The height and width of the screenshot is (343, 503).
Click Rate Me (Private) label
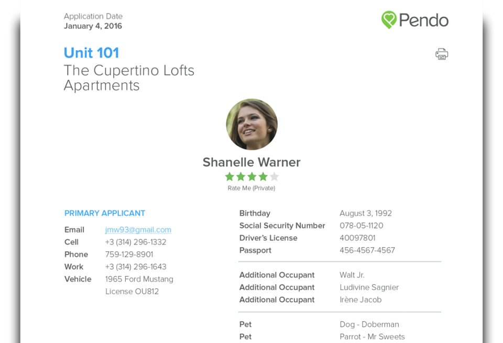pos(251,188)
